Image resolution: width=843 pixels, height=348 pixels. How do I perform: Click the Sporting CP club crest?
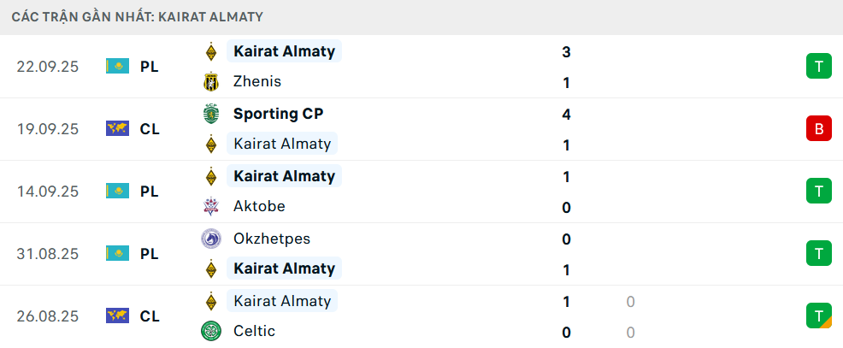210,114
